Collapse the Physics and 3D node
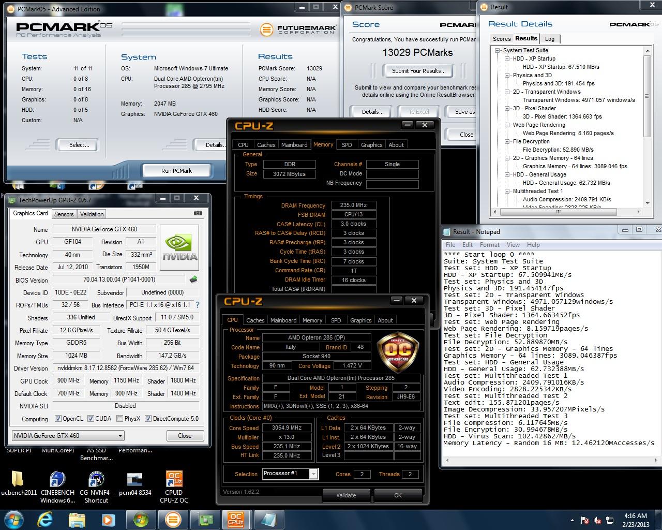 coord(507,75)
